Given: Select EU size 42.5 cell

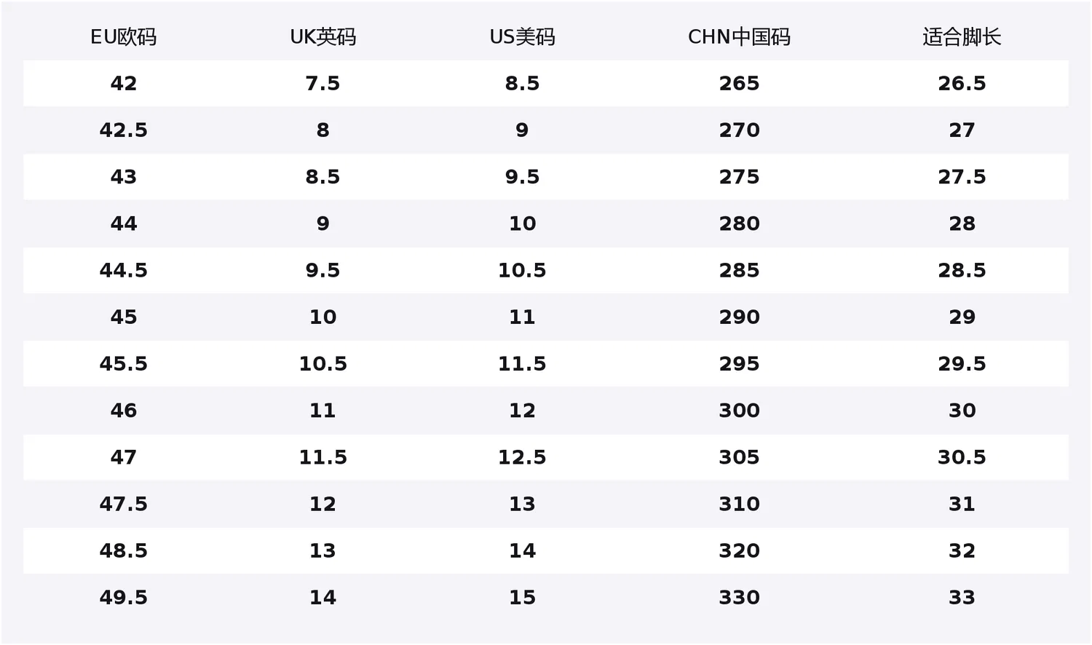Looking at the screenshot, I should coord(123,130).
